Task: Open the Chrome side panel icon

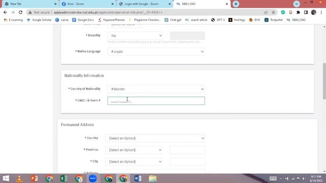Action: pos(306,12)
